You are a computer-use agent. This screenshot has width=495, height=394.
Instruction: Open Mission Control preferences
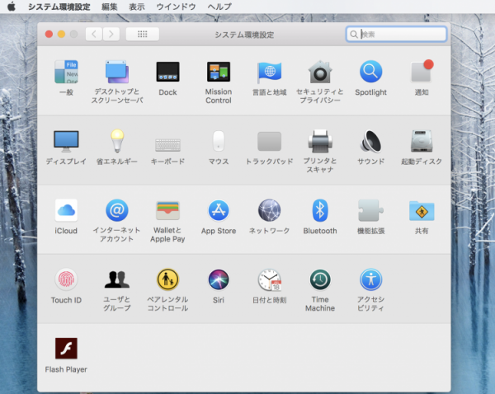pos(219,73)
